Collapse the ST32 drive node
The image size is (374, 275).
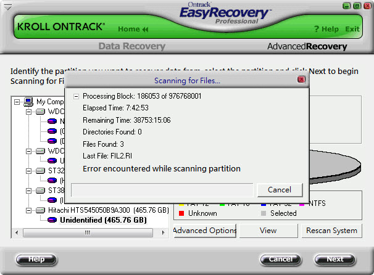(x=28, y=171)
